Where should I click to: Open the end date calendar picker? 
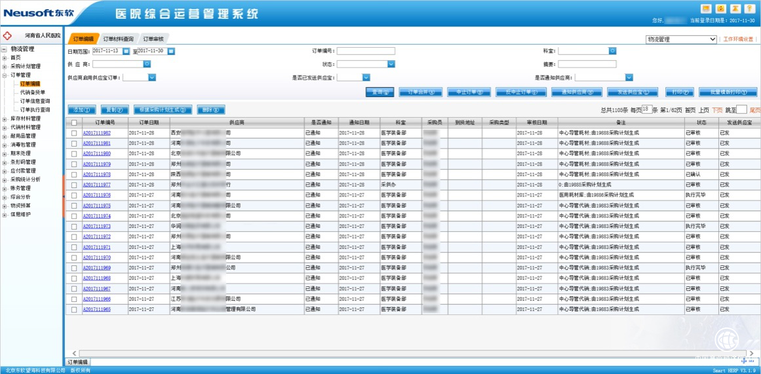coord(171,51)
